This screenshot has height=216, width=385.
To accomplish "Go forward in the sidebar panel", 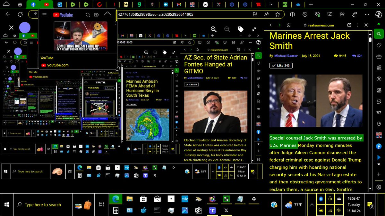I will coord(279,25).
